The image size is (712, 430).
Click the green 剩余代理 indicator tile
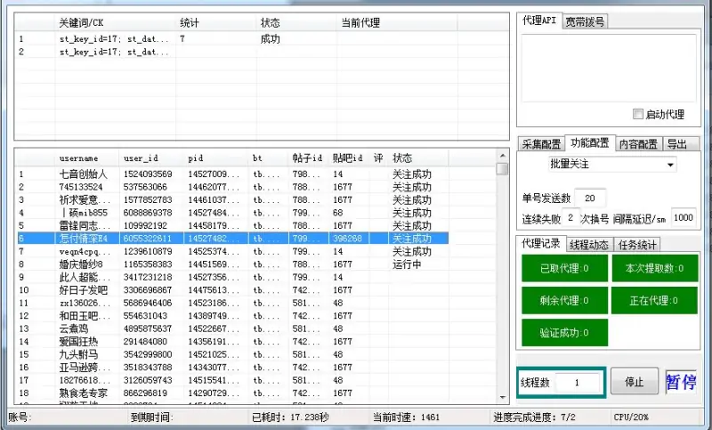tap(561, 300)
